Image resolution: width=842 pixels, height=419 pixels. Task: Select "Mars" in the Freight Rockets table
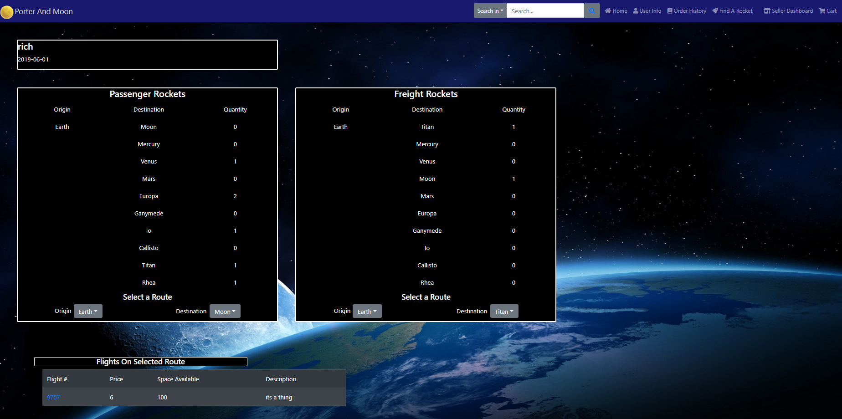[x=427, y=196]
